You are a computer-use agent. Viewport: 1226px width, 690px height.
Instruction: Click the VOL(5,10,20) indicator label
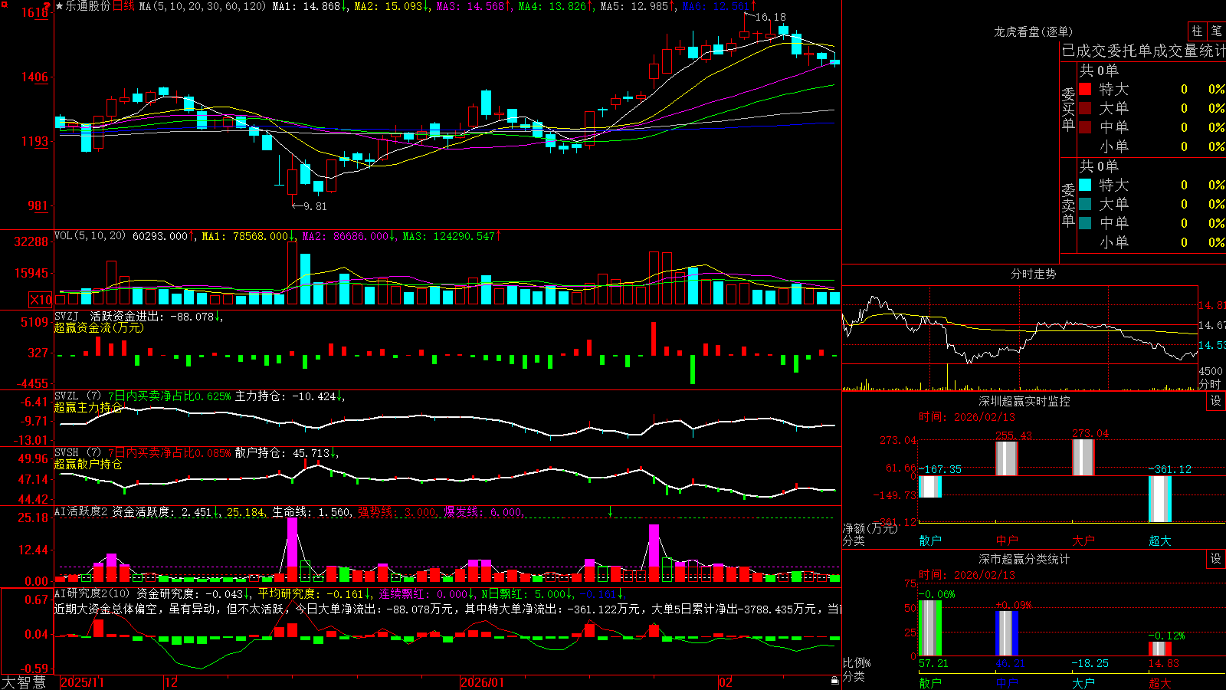click(x=90, y=235)
